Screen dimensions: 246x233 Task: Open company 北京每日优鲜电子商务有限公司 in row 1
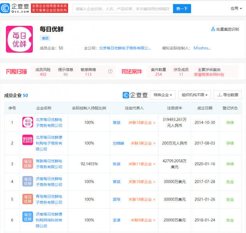(49, 123)
